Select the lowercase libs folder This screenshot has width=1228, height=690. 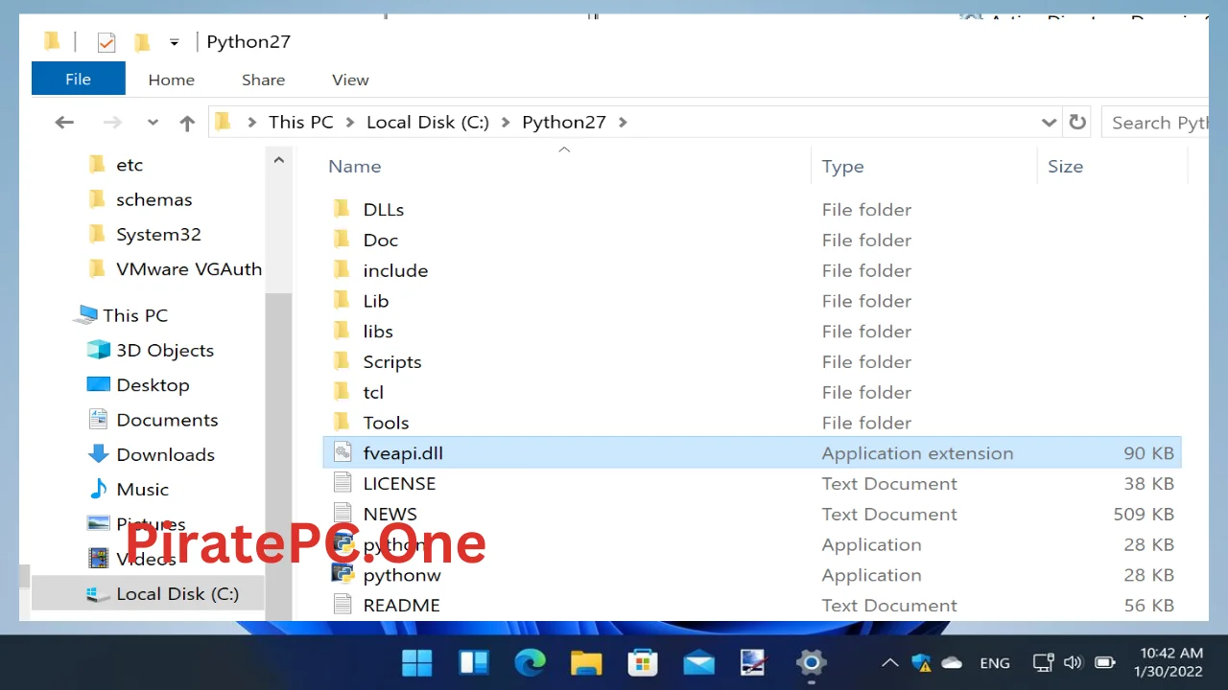[x=378, y=332]
